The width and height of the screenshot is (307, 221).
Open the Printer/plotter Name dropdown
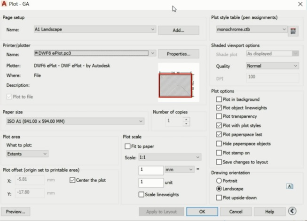pyautogui.click(x=95, y=53)
